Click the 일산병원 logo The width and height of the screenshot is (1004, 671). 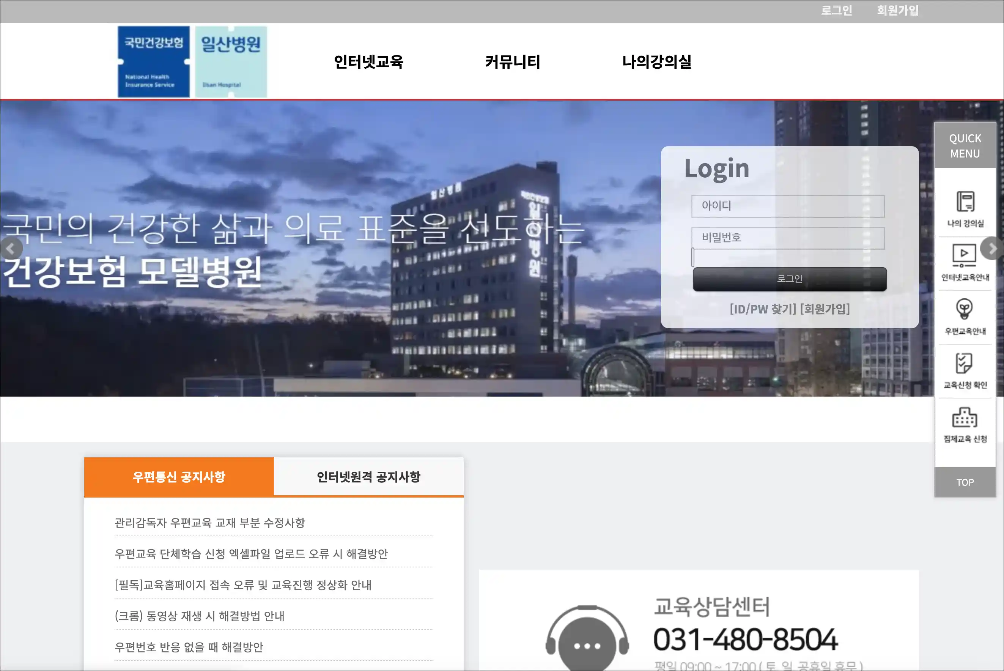coord(231,61)
